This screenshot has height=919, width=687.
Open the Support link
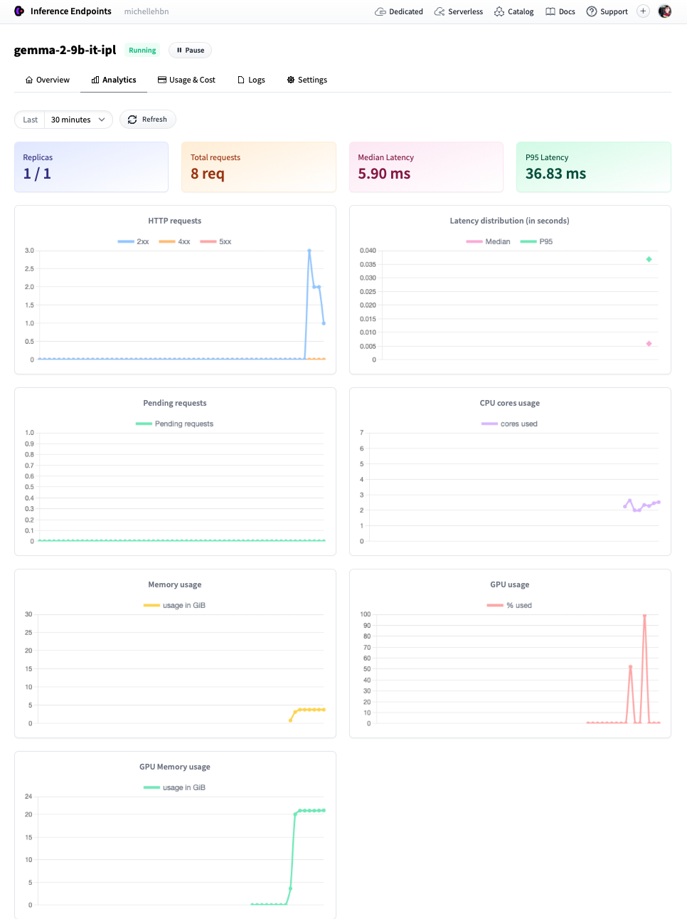tap(607, 11)
